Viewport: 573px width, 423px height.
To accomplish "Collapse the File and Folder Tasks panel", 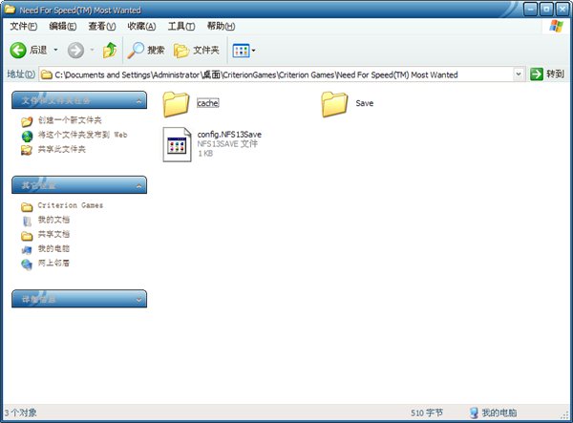I will click(x=138, y=101).
